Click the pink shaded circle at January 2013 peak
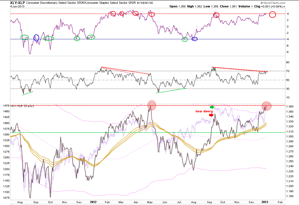 (x=266, y=106)
